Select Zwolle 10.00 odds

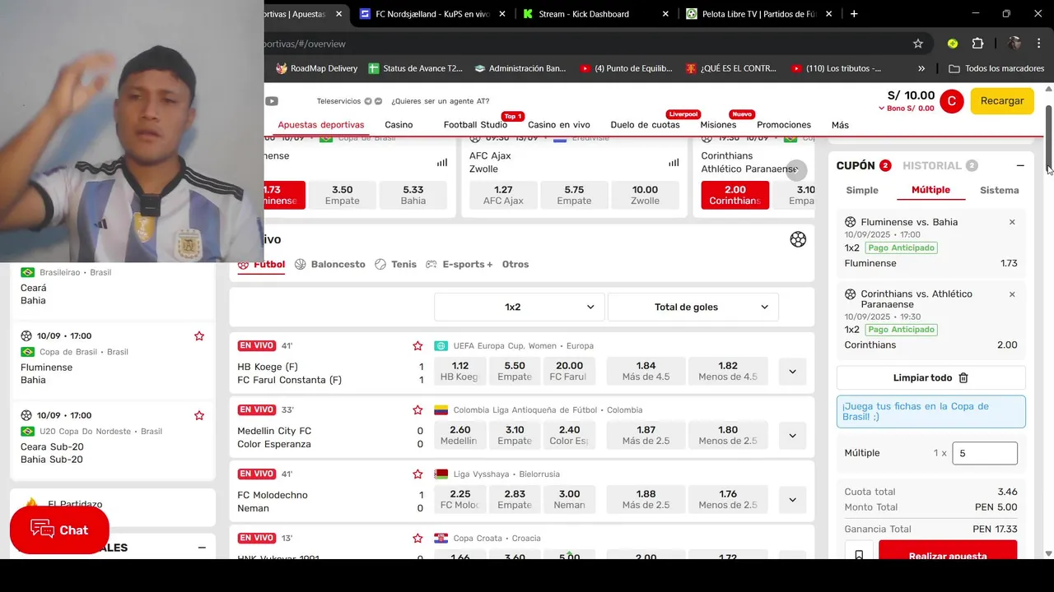(x=645, y=195)
